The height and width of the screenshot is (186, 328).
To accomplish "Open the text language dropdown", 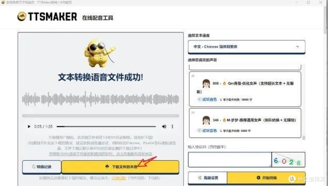I will click(x=246, y=47).
